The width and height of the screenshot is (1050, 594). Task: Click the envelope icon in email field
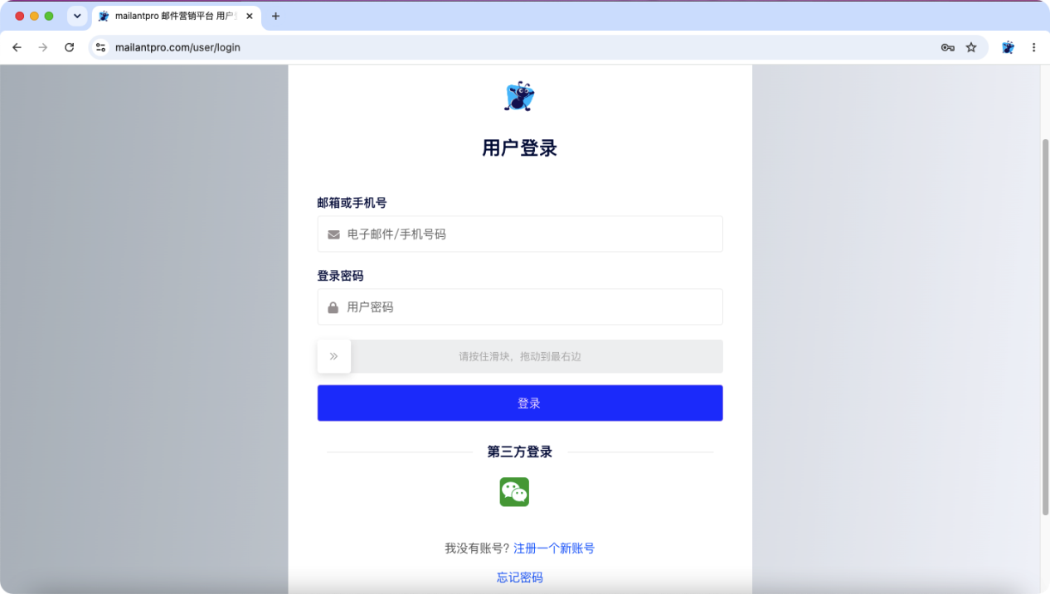(333, 234)
